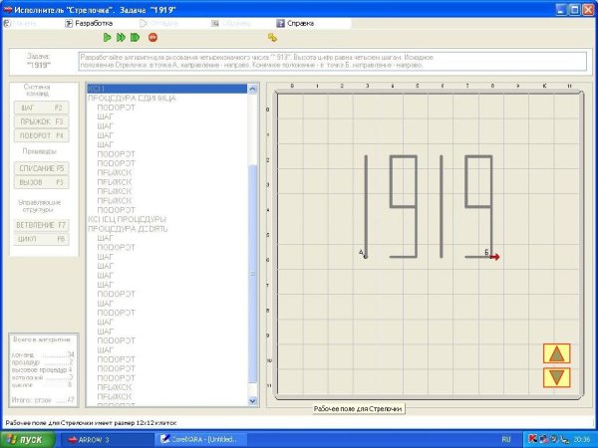Click the double green arrow run icon
Image resolution: width=598 pixels, height=448 pixels.
pyautogui.click(x=121, y=37)
